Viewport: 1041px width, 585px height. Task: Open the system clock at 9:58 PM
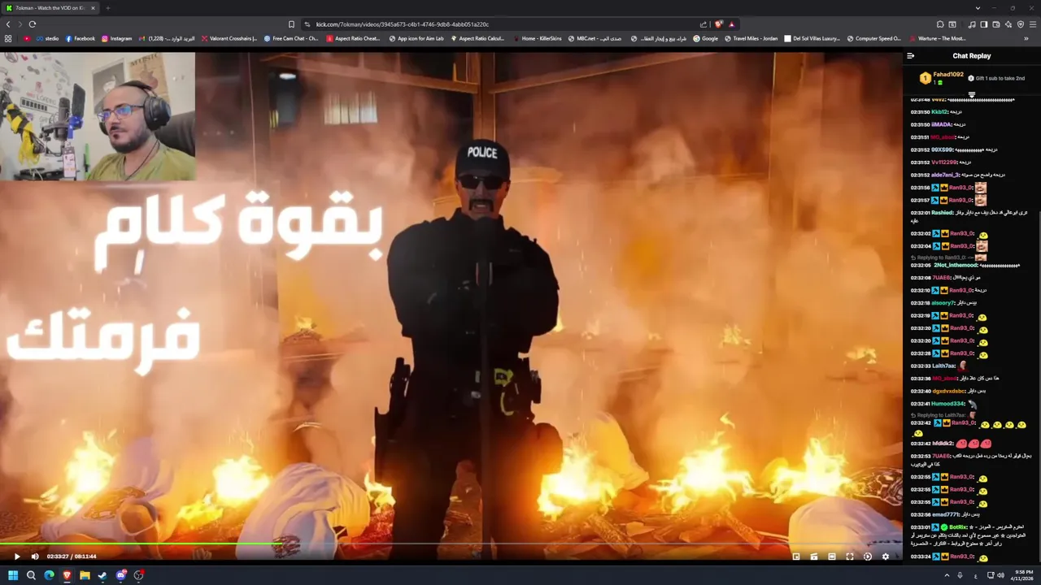click(x=1021, y=575)
